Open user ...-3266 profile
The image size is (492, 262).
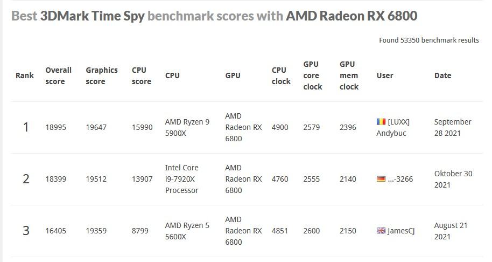tap(400, 179)
